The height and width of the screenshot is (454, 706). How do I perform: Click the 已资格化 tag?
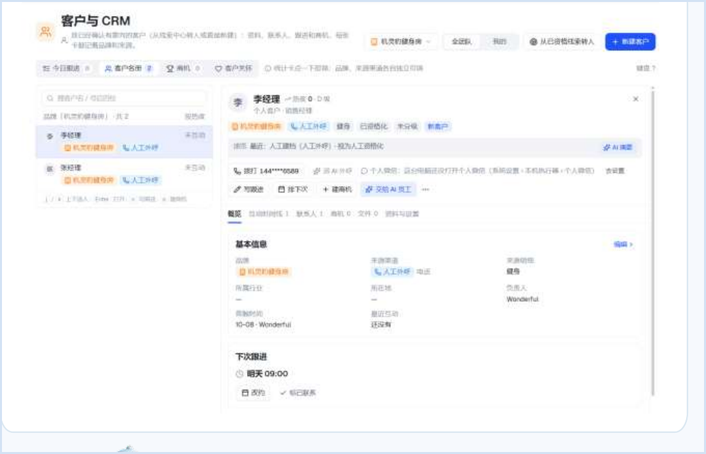[374, 126]
